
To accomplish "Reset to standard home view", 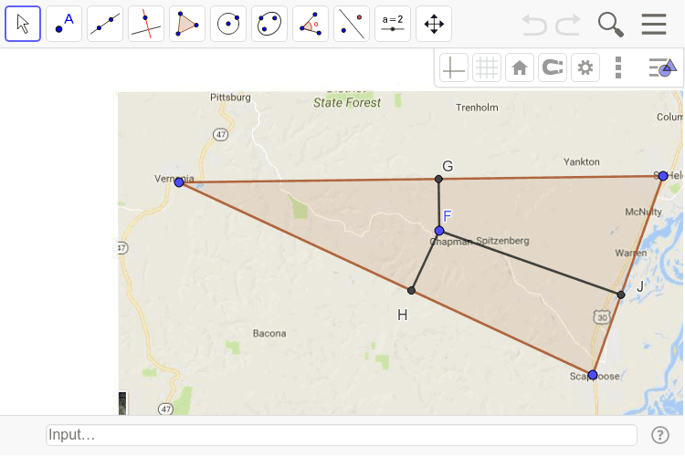I will (x=520, y=67).
